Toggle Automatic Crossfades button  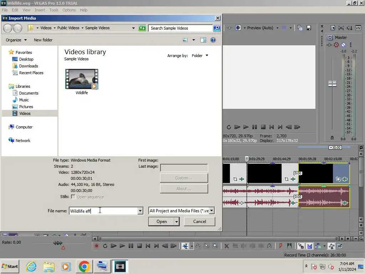[x=310, y=246]
